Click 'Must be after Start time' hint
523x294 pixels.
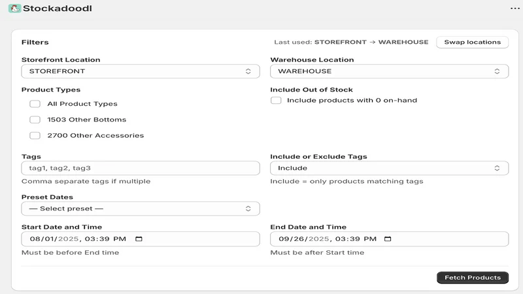pos(317,253)
